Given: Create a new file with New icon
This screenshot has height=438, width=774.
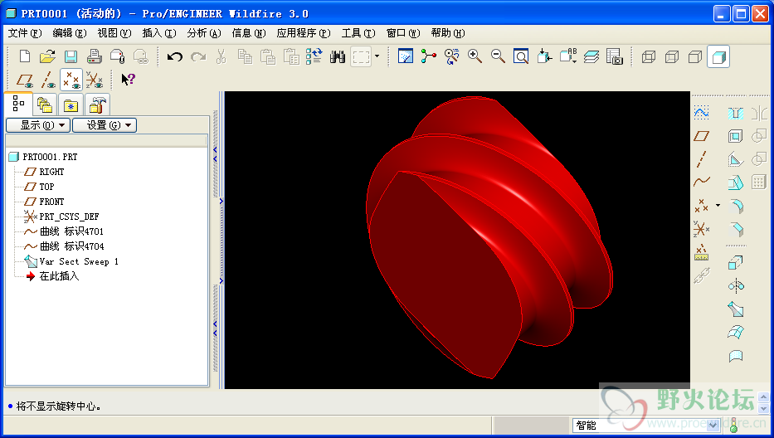Looking at the screenshot, I should pos(25,56).
